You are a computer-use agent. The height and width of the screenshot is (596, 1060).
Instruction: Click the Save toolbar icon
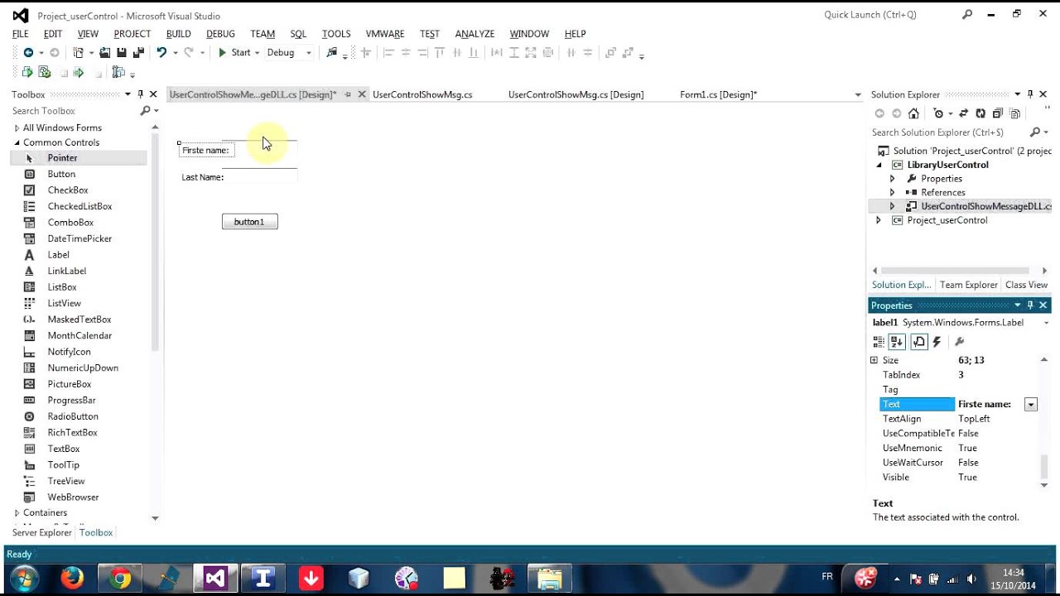point(121,52)
